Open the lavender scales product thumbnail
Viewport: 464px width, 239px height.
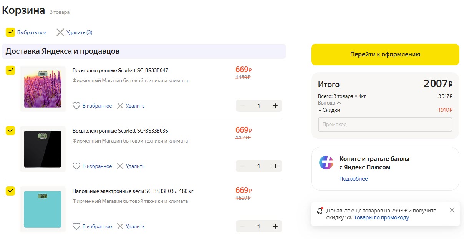click(43, 89)
